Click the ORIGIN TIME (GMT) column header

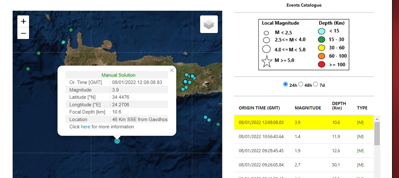point(259,108)
